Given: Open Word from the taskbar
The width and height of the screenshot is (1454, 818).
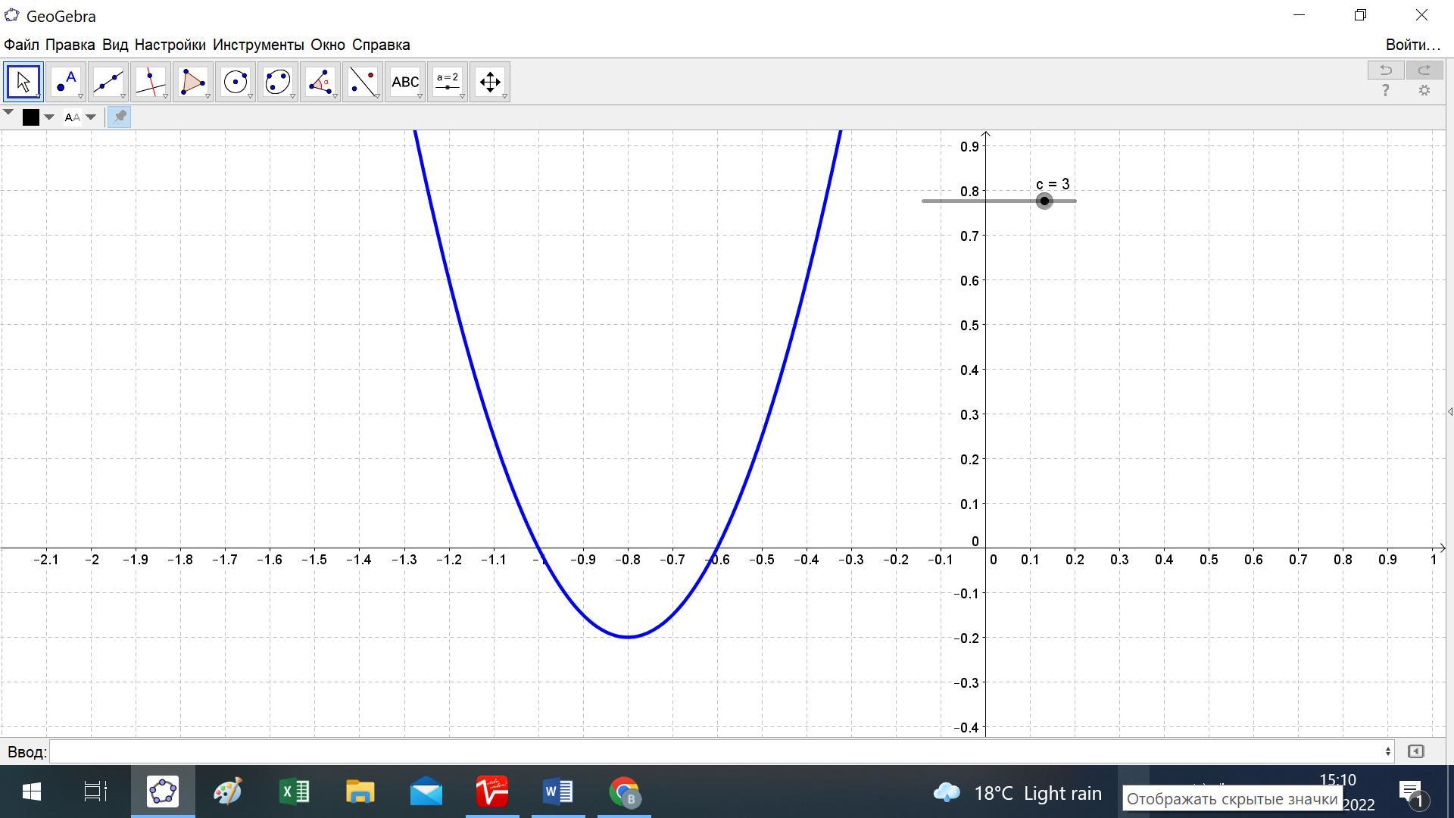Looking at the screenshot, I should [558, 792].
